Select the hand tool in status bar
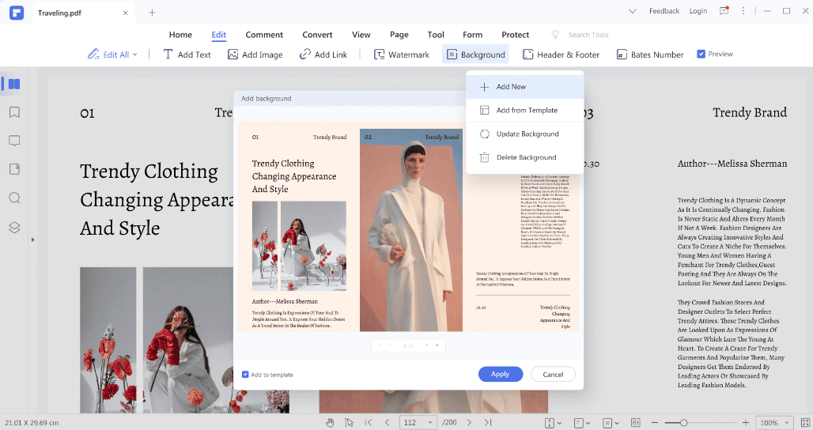Image resolution: width=813 pixels, height=430 pixels. tap(331, 423)
